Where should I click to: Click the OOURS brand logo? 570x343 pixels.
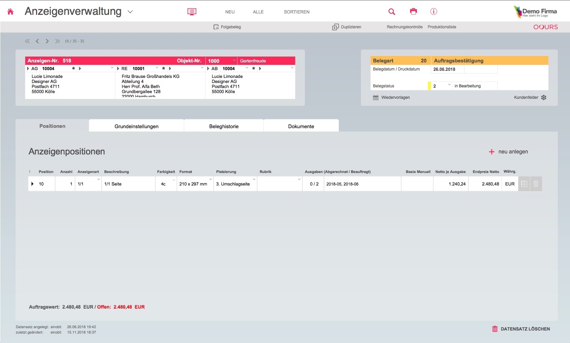pos(545,27)
